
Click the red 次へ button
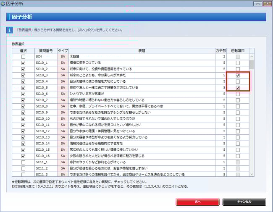point(197,202)
